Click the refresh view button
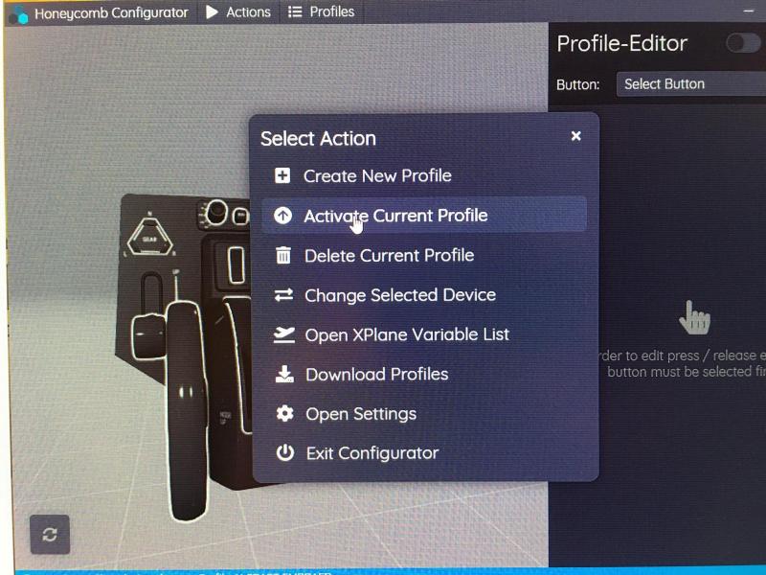The image size is (766, 575). (50, 535)
